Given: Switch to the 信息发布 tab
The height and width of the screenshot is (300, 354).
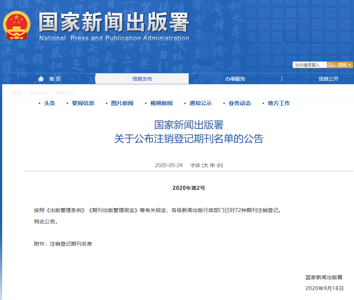Looking at the screenshot, I should (142, 78).
